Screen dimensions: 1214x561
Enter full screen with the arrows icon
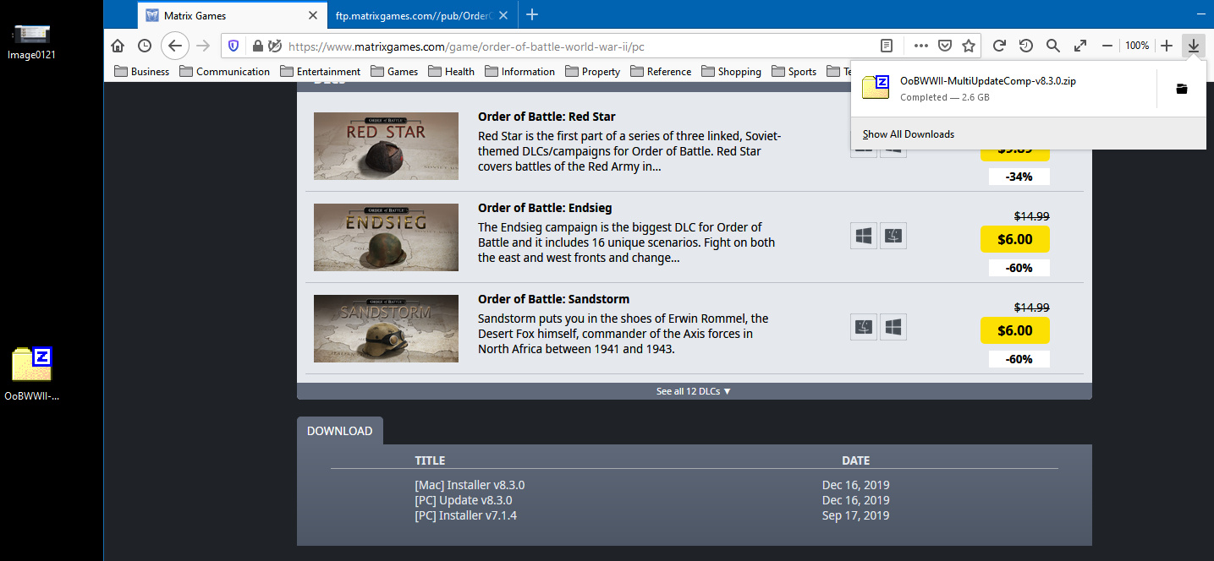1080,46
